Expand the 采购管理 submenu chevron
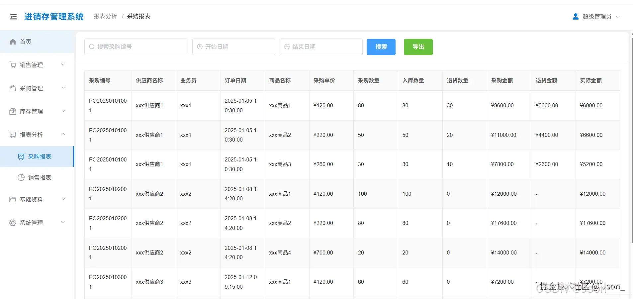 pyautogui.click(x=63, y=88)
